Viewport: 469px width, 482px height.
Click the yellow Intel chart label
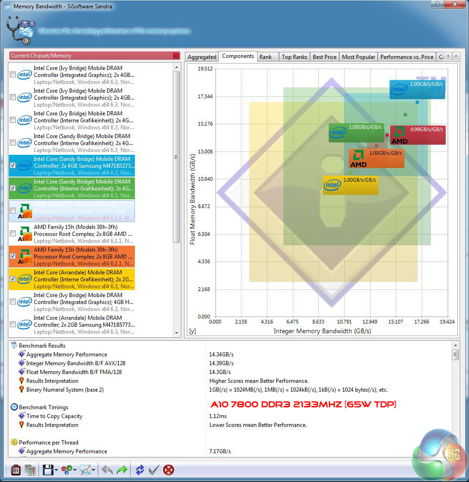(x=350, y=185)
